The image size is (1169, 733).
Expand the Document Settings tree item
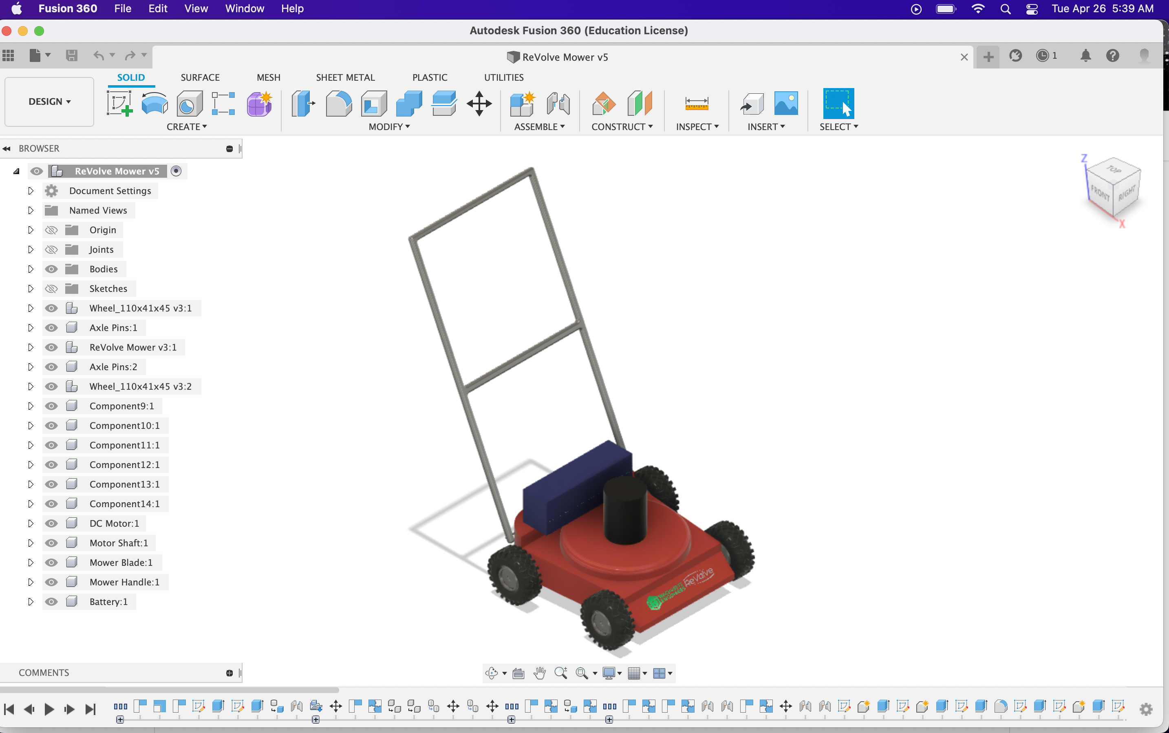point(30,190)
